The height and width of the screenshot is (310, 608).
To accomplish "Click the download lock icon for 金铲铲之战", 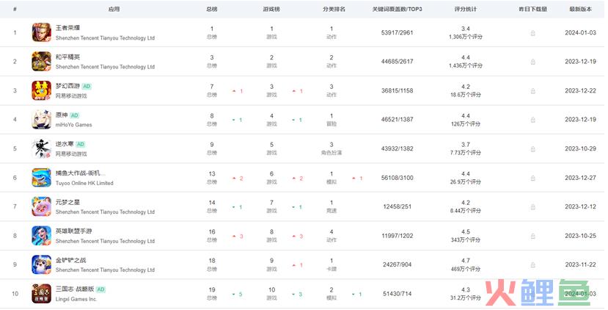I will 532,265.
